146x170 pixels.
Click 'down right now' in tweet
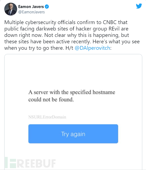tap(23, 35)
